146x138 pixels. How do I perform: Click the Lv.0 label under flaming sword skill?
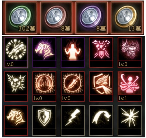coord(66,98)
